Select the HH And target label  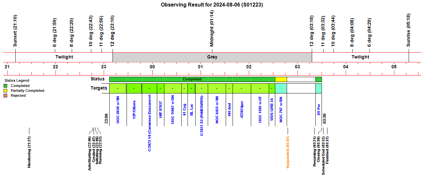click(x=229, y=110)
